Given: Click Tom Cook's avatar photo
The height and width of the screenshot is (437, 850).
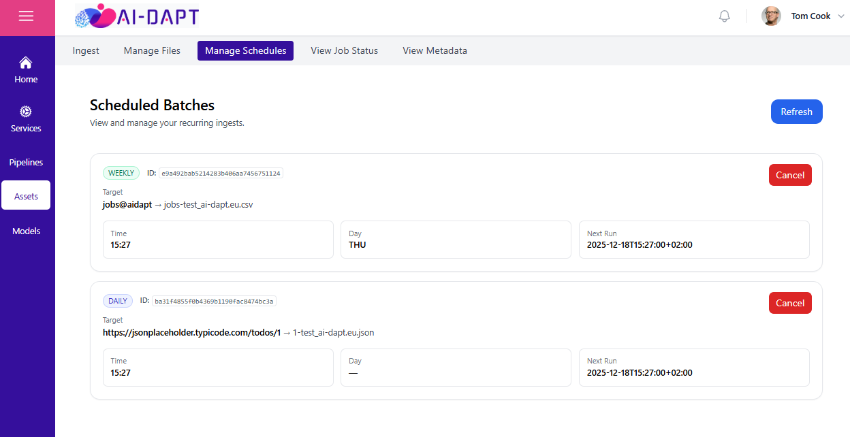Looking at the screenshot, I should tap(771, 16).
